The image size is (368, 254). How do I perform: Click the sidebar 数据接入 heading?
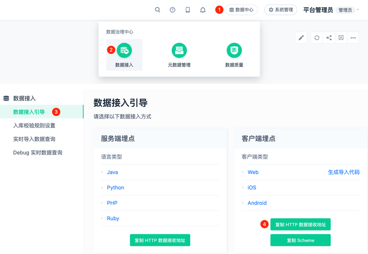pos(24,99)
